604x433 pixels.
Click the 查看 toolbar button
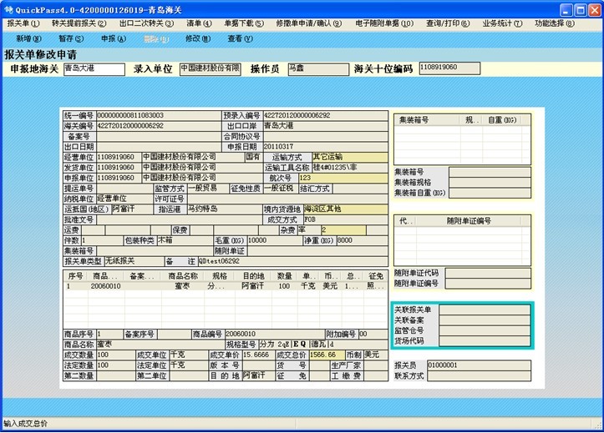coord(240,38)
